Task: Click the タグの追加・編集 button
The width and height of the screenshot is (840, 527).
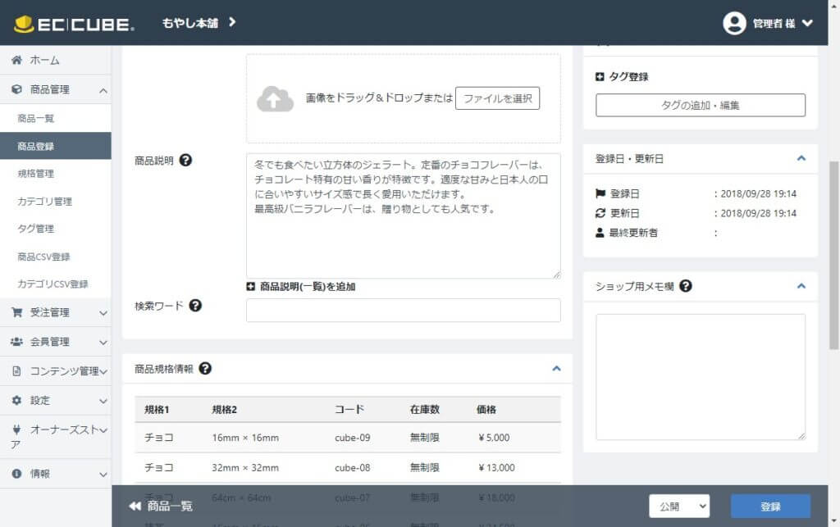Action: pos(700,105)
